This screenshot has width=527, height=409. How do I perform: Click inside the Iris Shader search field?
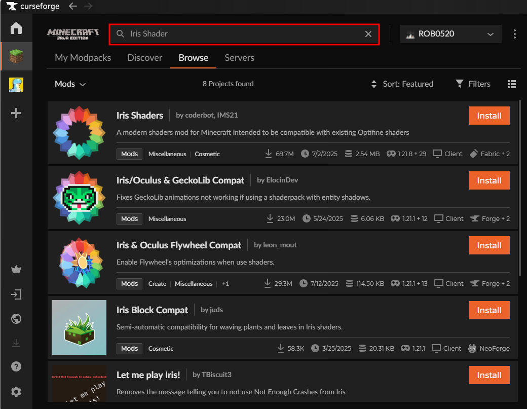[244, 34]
